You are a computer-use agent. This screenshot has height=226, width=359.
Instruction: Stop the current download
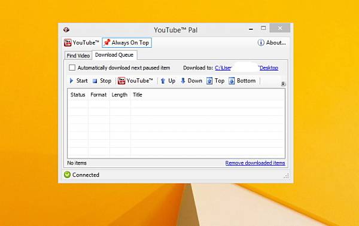coord(102,81)
